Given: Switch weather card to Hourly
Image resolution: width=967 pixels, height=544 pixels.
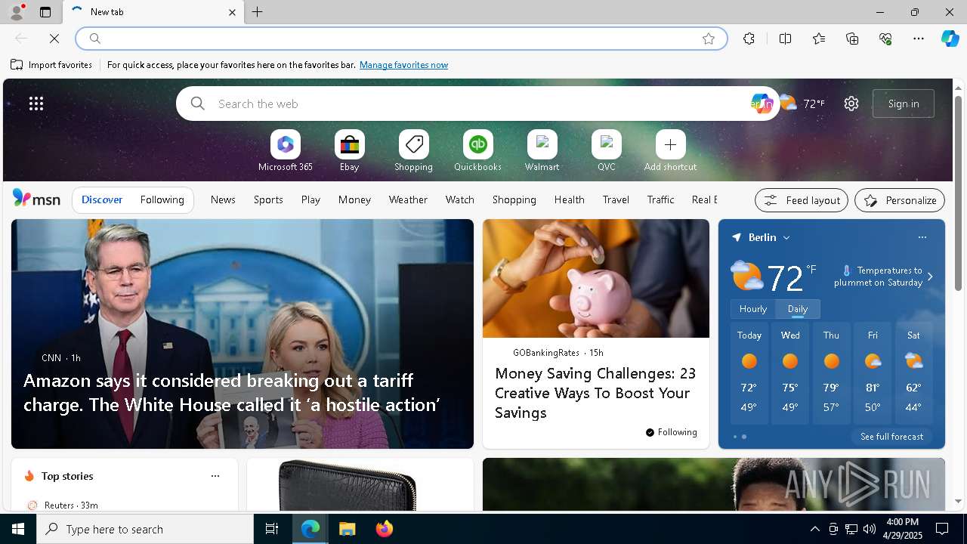Looking at the screenshot, I should pos(752,309).
